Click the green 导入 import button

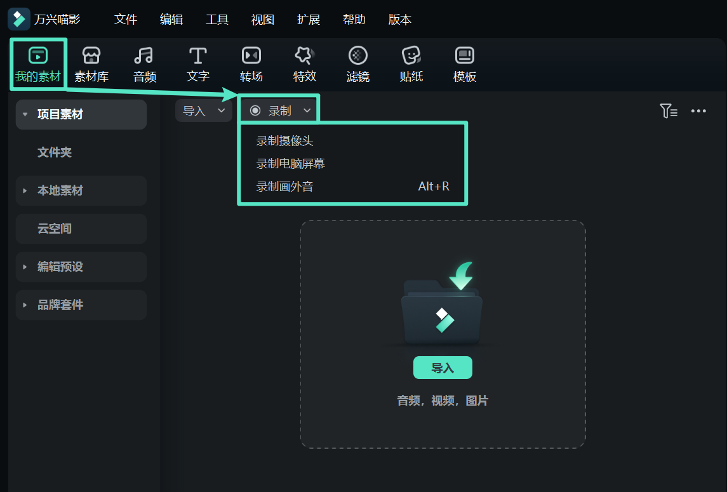(x=443, y=368)
